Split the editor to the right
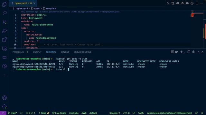The height and width of the screenshot is (115, 206). pyautogui.click(x=197, y=3)
